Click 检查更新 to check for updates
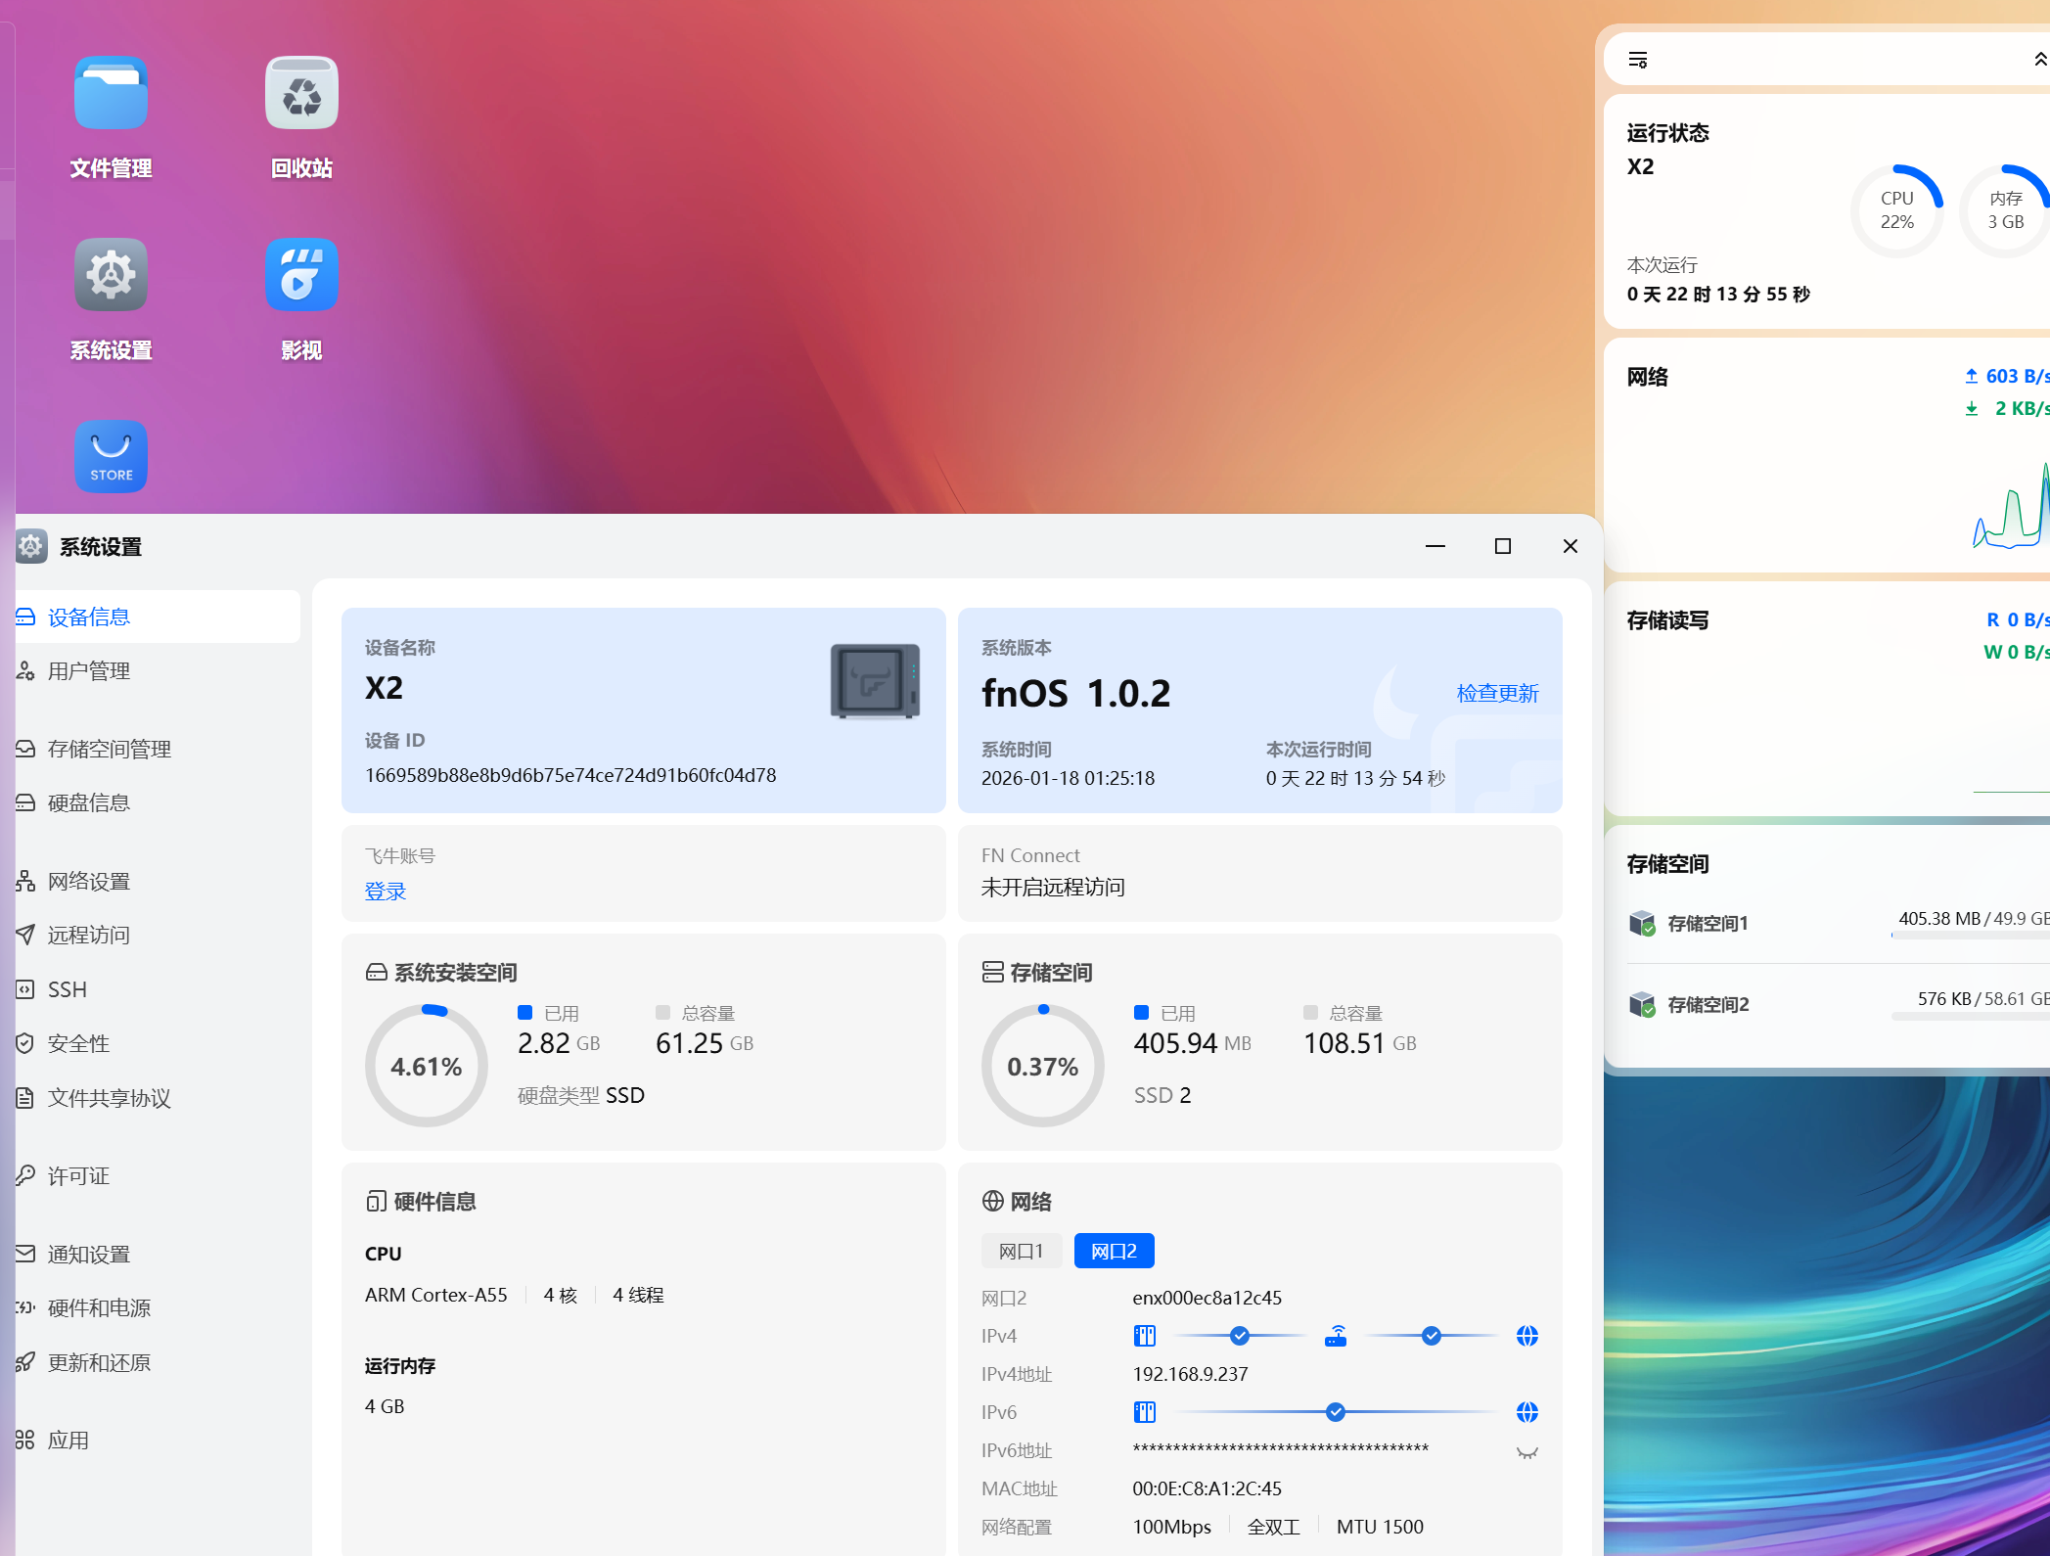This screenshot has height=1556, width=2050. point(1497,693)
